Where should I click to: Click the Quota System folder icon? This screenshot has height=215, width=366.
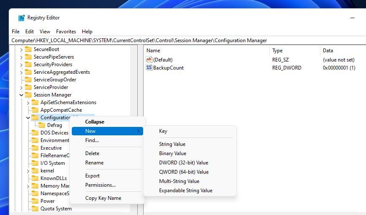35,209
